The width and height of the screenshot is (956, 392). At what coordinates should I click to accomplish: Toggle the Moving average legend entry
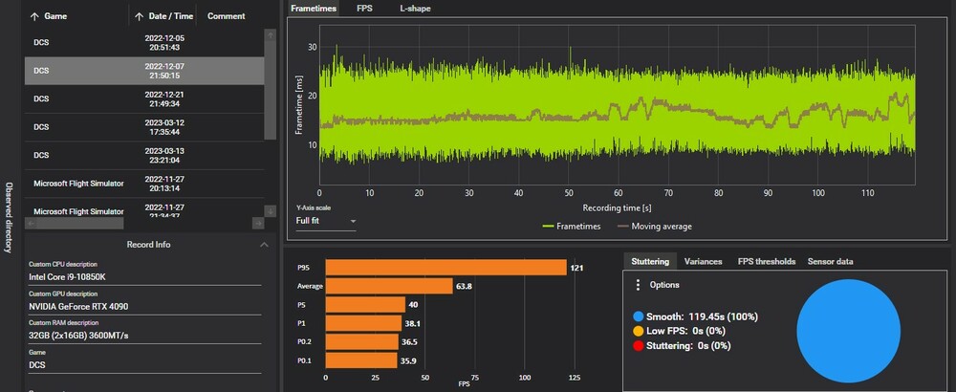(654, 227)
